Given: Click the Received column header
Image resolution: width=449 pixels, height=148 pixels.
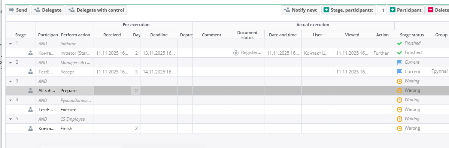Looking at the screenshot, I should 112,34.
